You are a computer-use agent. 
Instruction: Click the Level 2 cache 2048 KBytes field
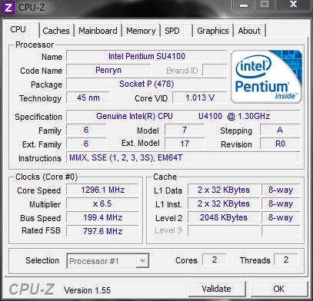(224, 217)
